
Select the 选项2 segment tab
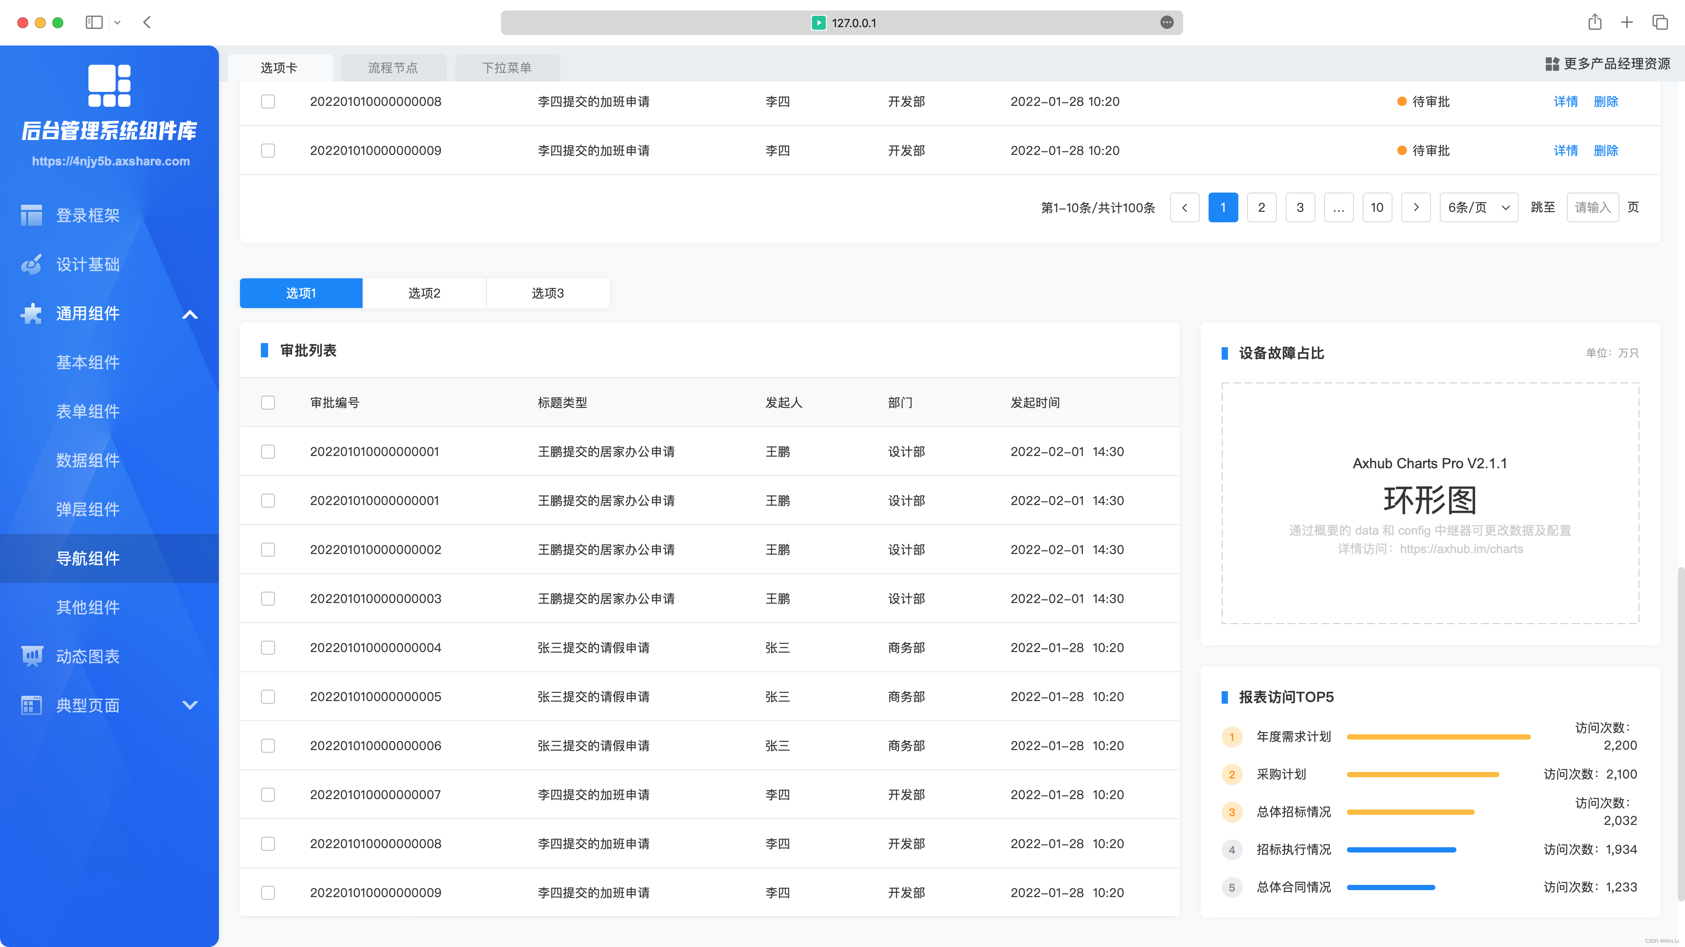tap(424, 293)
